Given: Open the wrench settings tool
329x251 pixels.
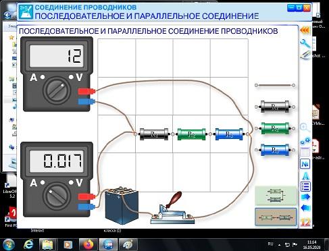Looking at the screenshot, I should click(305, 43).
